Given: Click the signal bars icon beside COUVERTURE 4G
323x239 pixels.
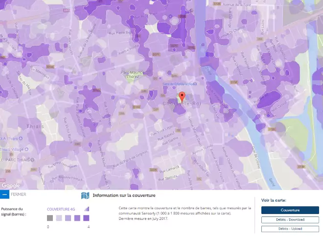Looking at the screenshot, I should pyautogui.click(x=88, y=209).
